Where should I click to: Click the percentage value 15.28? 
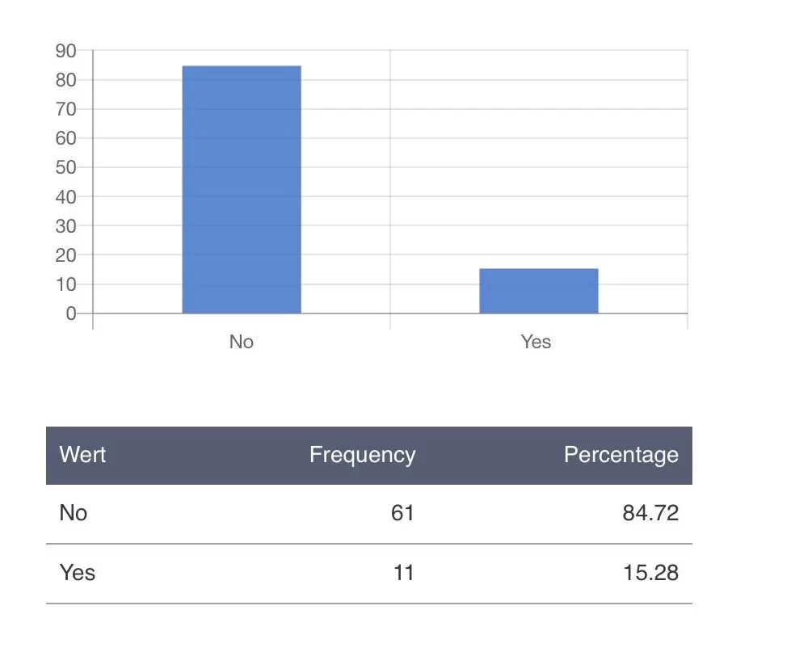(650, 573)
